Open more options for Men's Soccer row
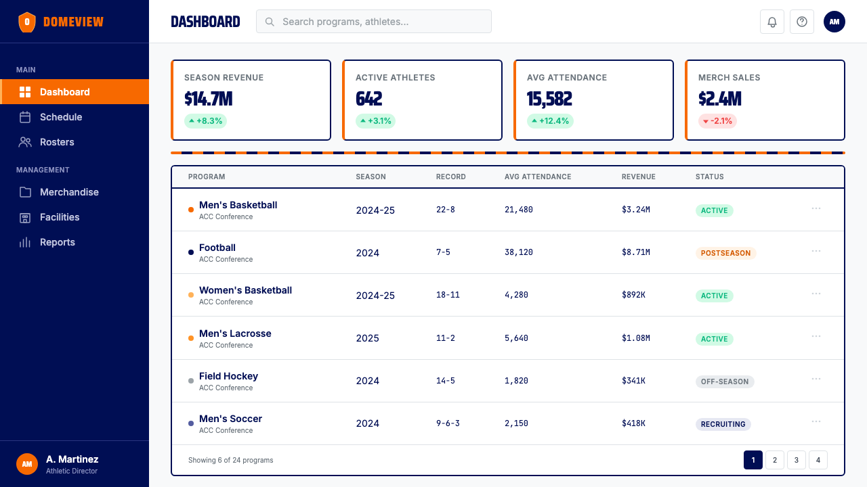This screenshot has height=487, width=867. click(816, 422)
